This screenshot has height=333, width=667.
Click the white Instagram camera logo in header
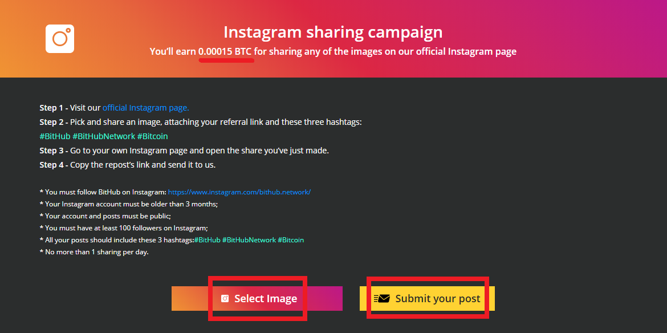[60, 39]
